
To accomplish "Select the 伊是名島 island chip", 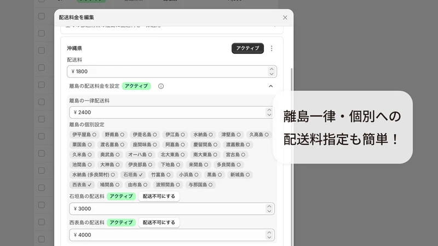I will pyautogui.click(x=145, y=134).
